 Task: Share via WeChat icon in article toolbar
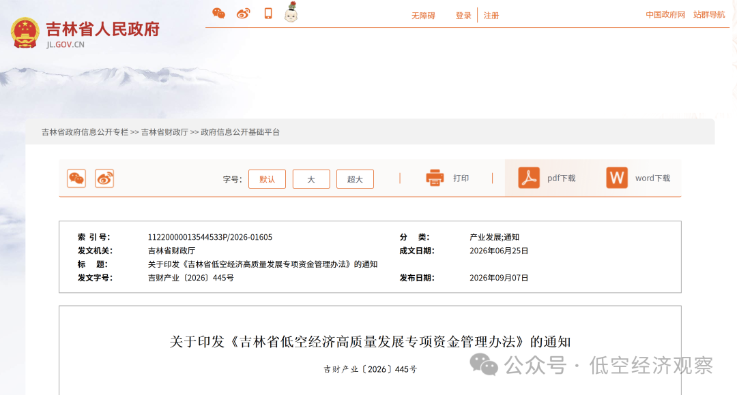(76, 178)
